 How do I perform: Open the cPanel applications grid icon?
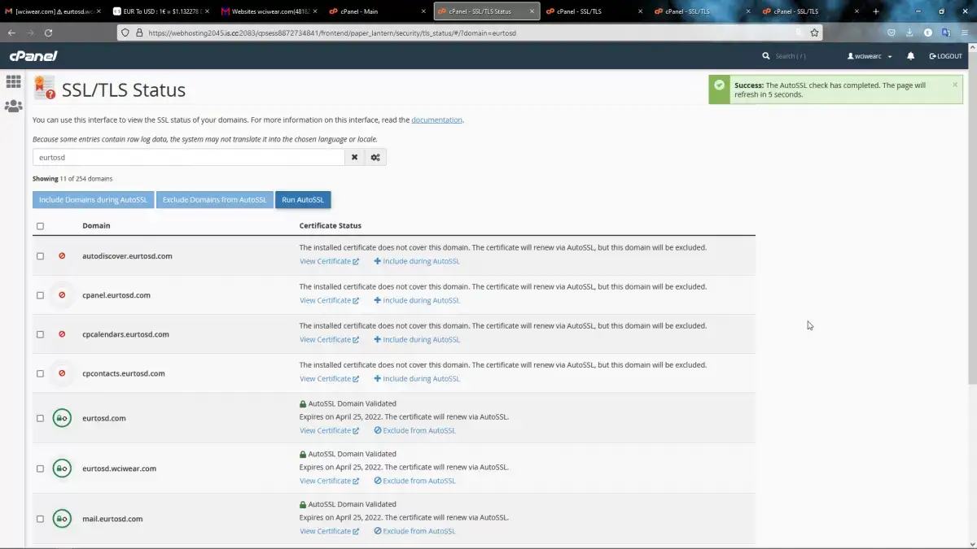pos(13,81)
